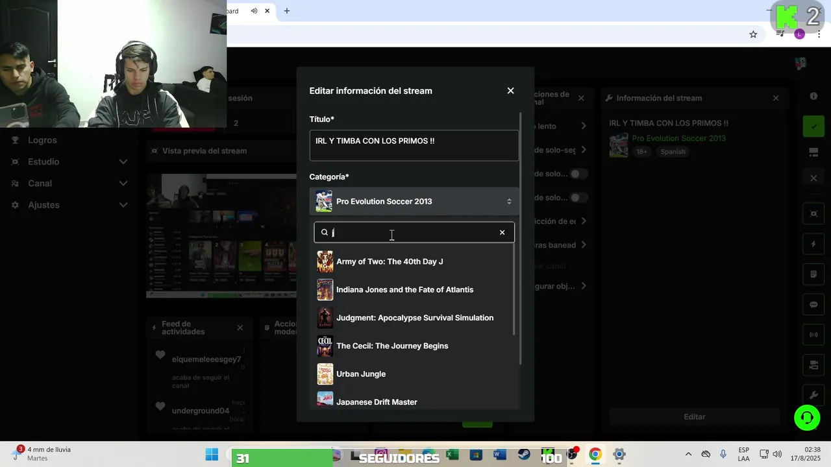Bookmark this page with the star icon
The height and width of the screenshot is (467, 831).
click(x=753, y=34)
